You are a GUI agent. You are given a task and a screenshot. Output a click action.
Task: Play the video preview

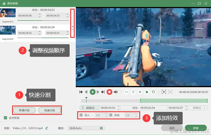point(93,92)
